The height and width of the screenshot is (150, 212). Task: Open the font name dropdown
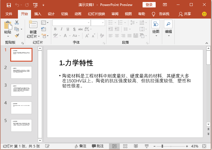point(88,23)
